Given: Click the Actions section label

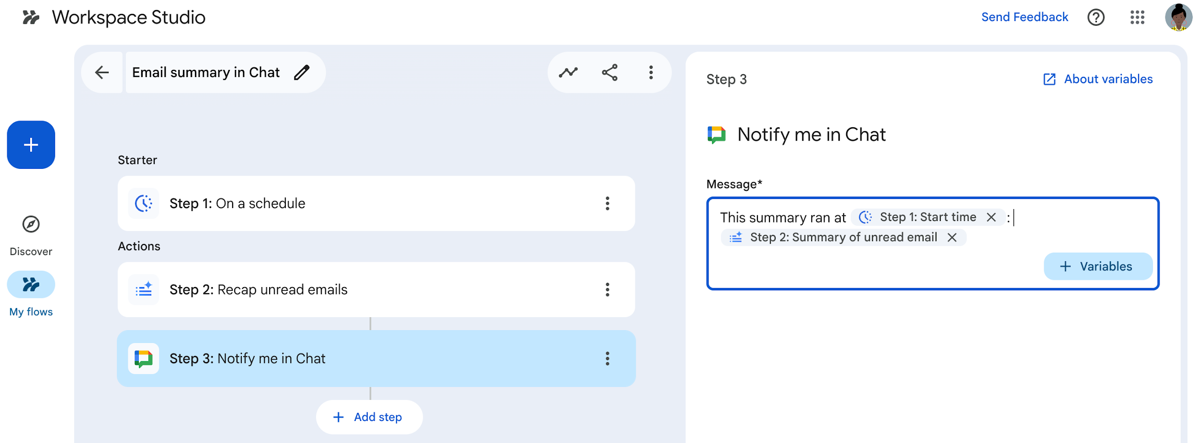Looking at the screenshot, I should pyautogui.click(x=139, y=246).
